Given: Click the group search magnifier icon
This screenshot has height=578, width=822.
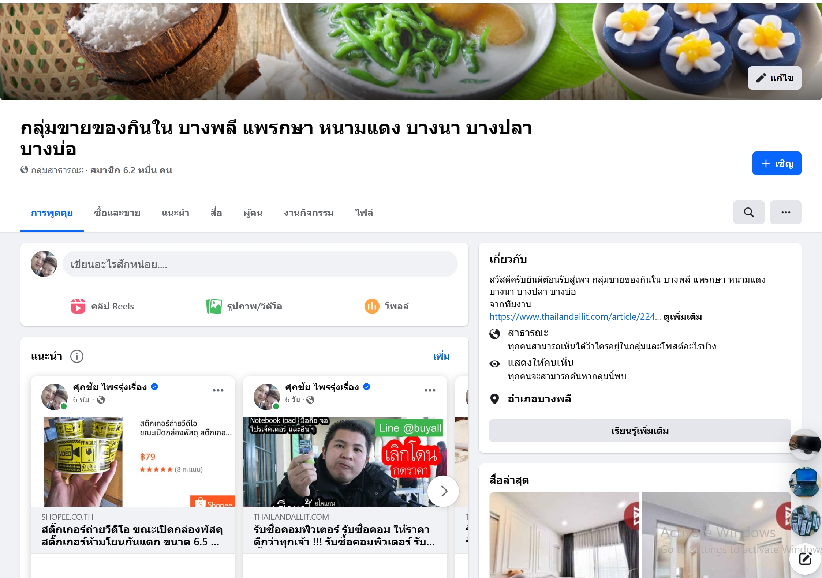Looking at the screenshot, I should coord(748,212).
